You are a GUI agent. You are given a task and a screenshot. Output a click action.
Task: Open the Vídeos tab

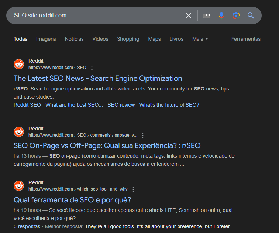point(100,39)
